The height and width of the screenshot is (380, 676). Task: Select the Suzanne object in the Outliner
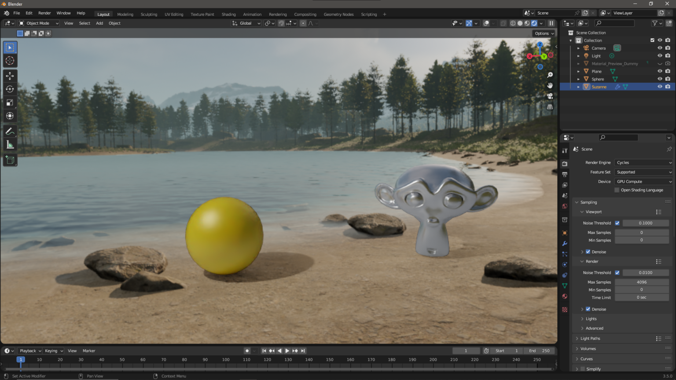pos(599,87)
